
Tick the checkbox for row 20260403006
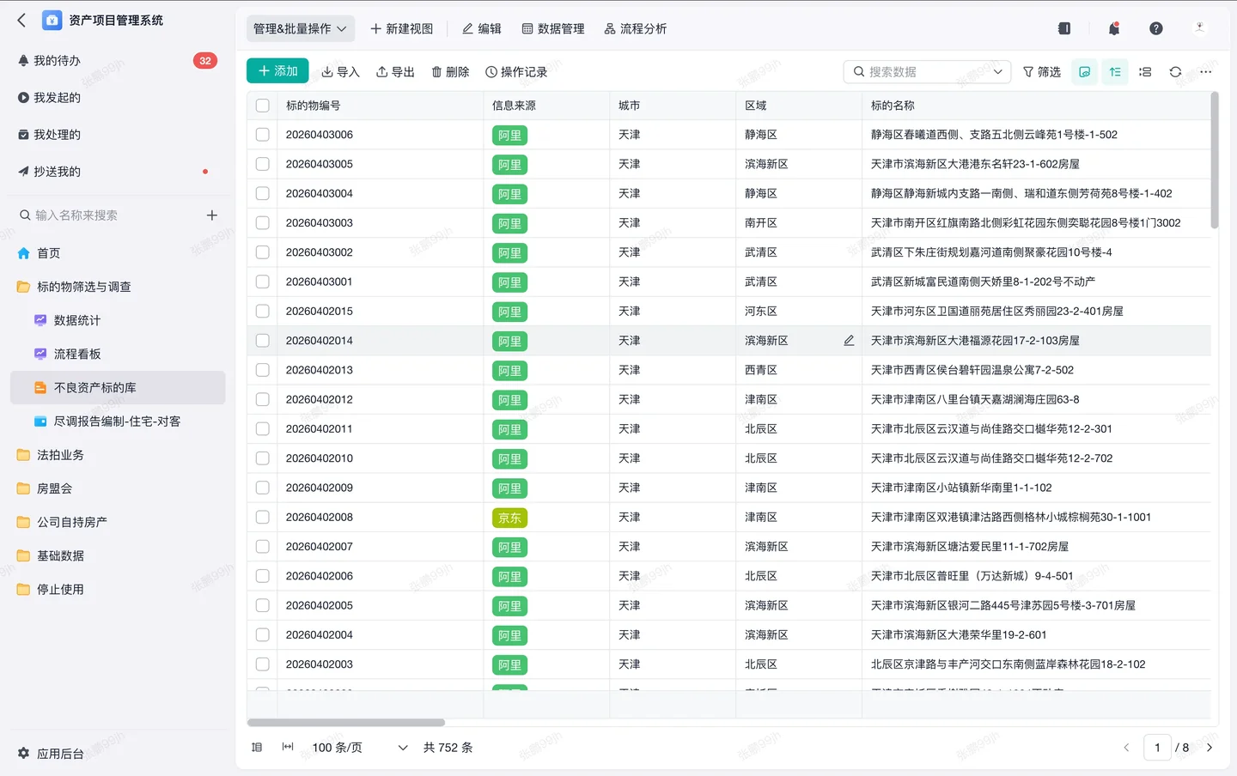pyautogui.click(x=263, y=135)
